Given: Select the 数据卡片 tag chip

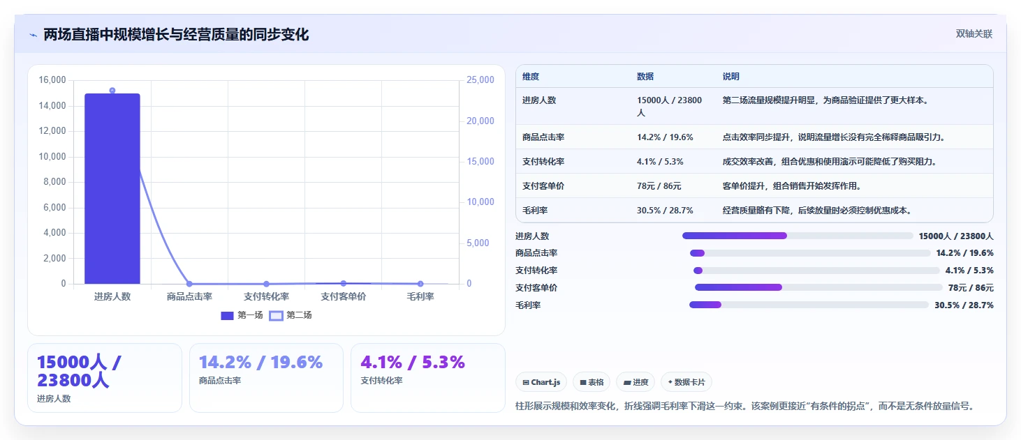Looking at the screenshot, I should (x=686, y=382).
